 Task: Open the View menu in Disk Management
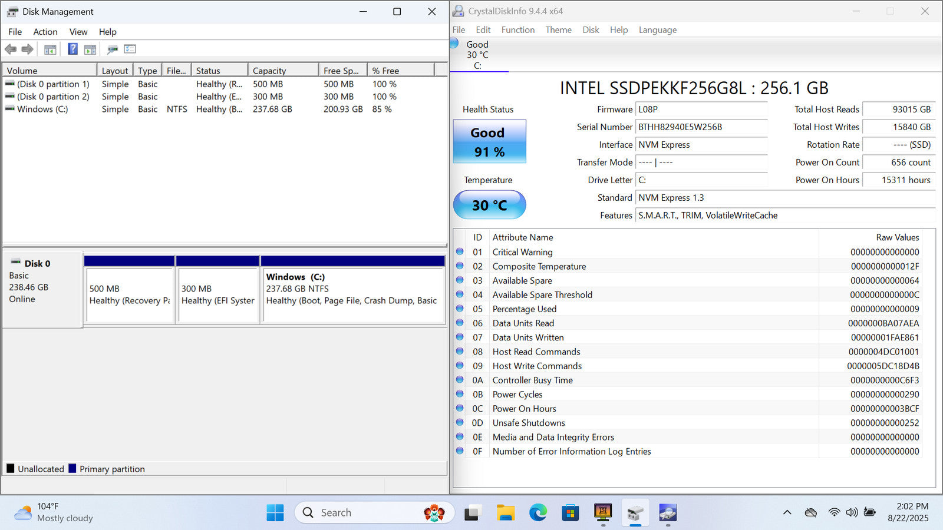pos(78,32)
